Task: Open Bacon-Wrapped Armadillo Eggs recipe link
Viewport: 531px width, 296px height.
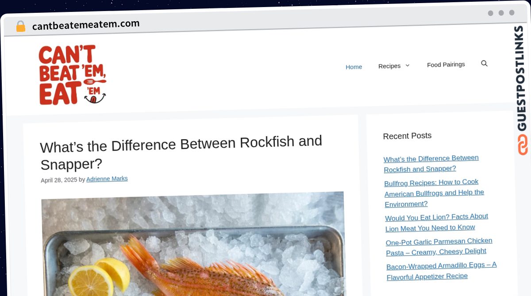Action: (x=441, y=271)
